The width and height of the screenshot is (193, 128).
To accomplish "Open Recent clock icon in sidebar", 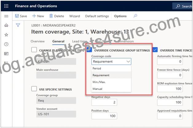I will pos(6,44).
